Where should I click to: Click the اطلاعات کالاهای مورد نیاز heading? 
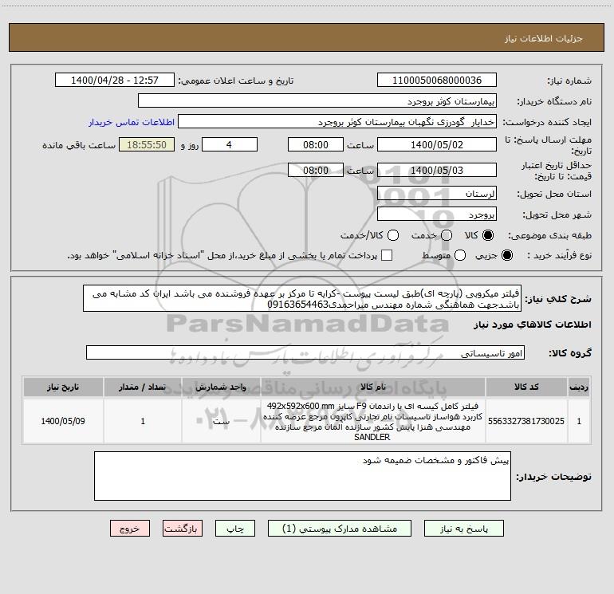pyautogui.click(x=533, y=325)
